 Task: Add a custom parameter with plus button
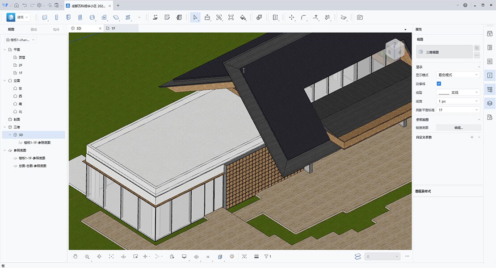(472, 137)
